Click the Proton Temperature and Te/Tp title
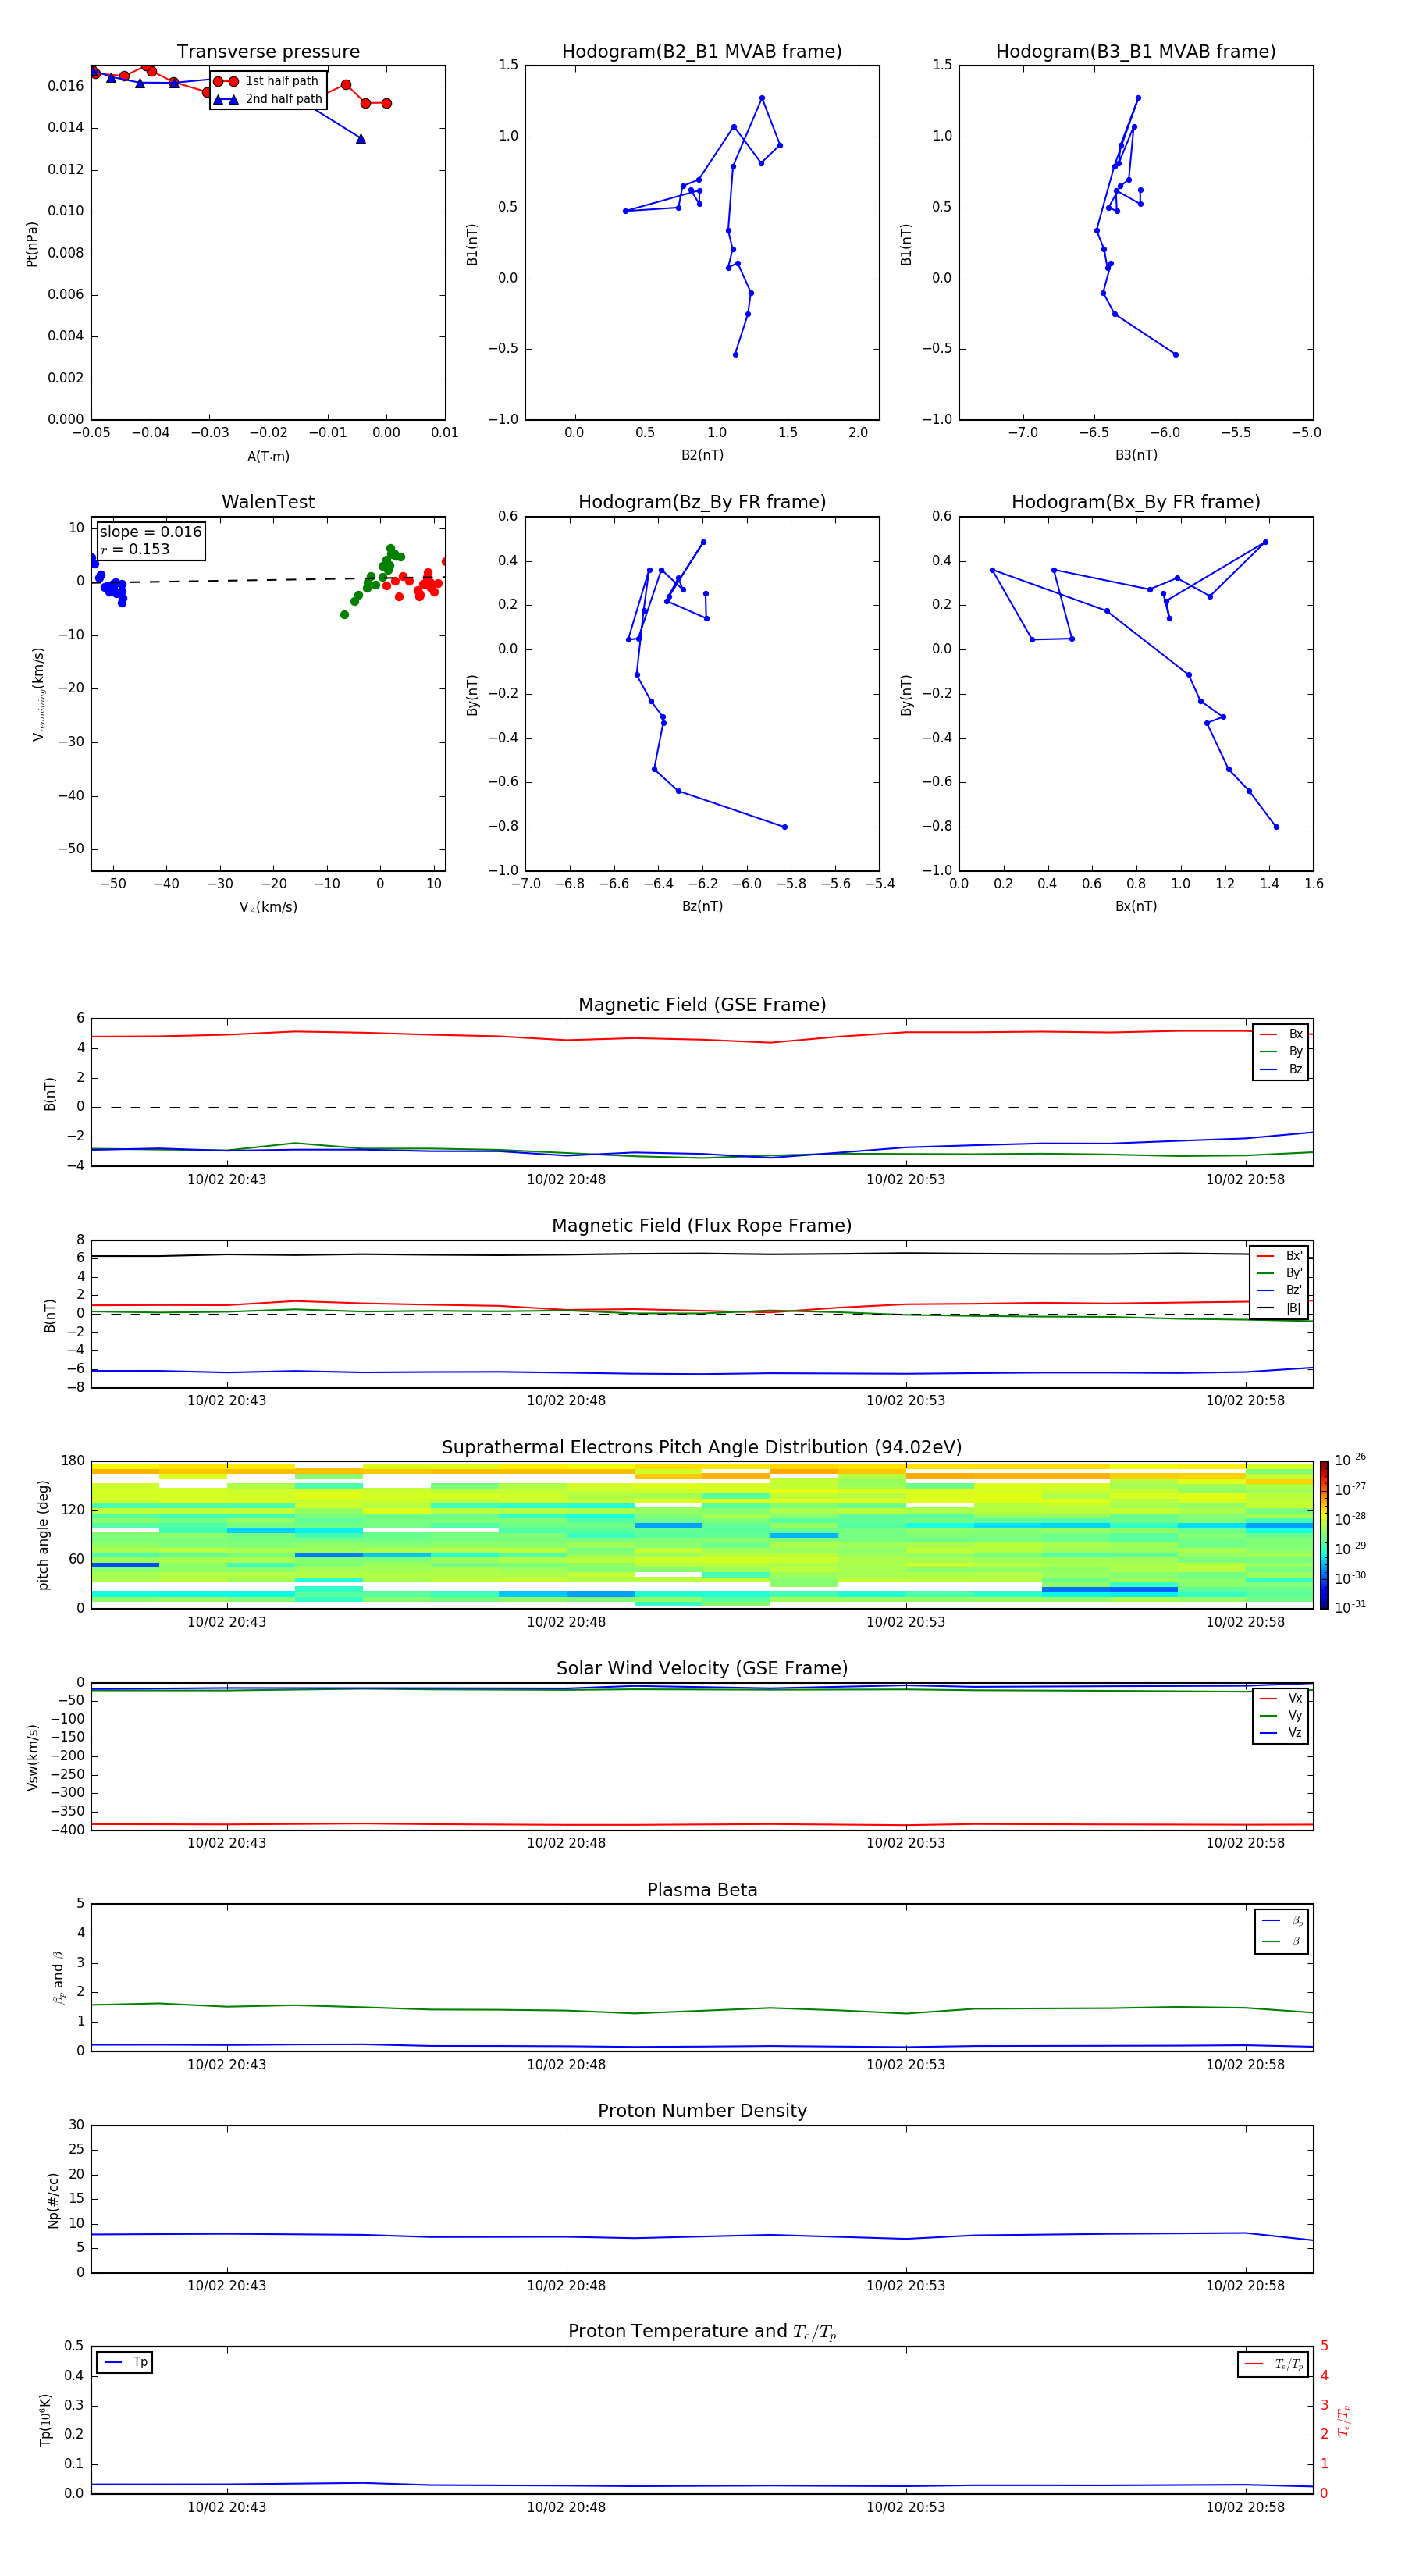The image size is (1405, 2576). point(702,2331)
